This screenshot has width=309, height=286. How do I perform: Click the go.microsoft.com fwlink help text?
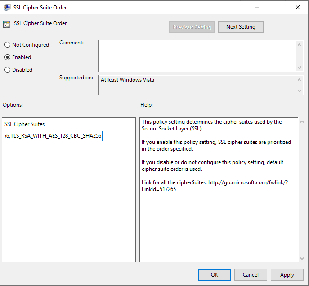point(215,186)
